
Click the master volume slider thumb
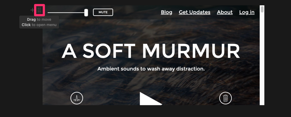pyautogui.click(x=86, y=12)
